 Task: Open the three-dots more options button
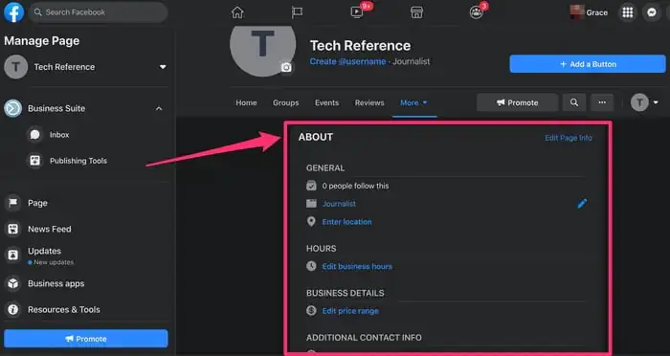pyautogui.click(x=602, y=102)
